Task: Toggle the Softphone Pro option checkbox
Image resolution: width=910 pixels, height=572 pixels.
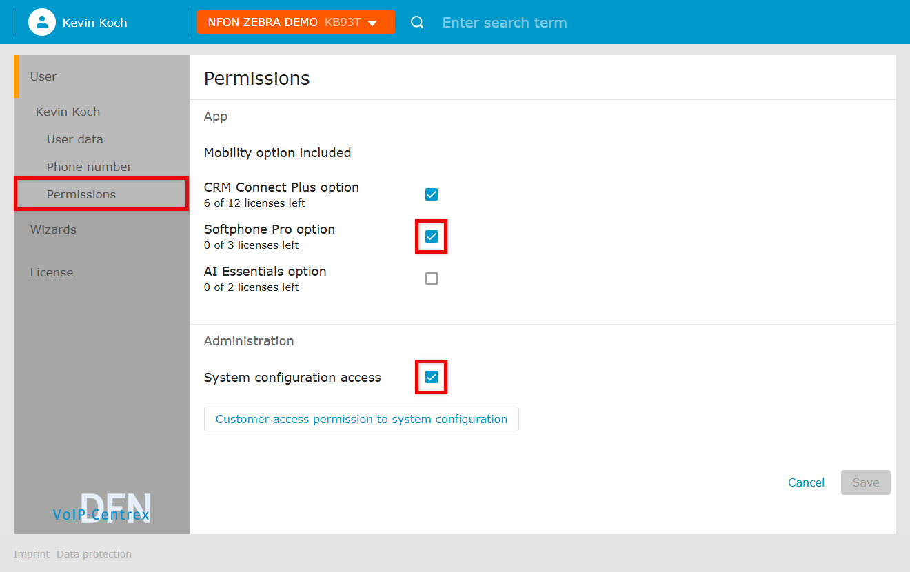Action: tap(432, 236)
